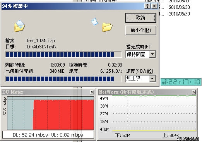Click the 最小化(M) minimize button
The height and width of the screenshot is (142, 202).
141,30
